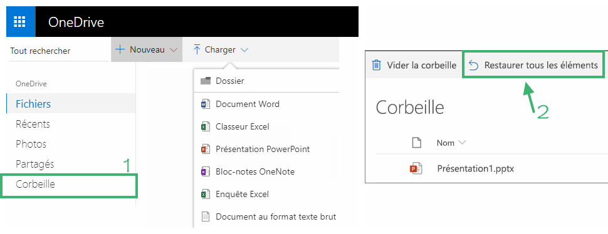Expand the Charger chevron arrow
Screen dimensions: 608x234
(x=244, y=50)
